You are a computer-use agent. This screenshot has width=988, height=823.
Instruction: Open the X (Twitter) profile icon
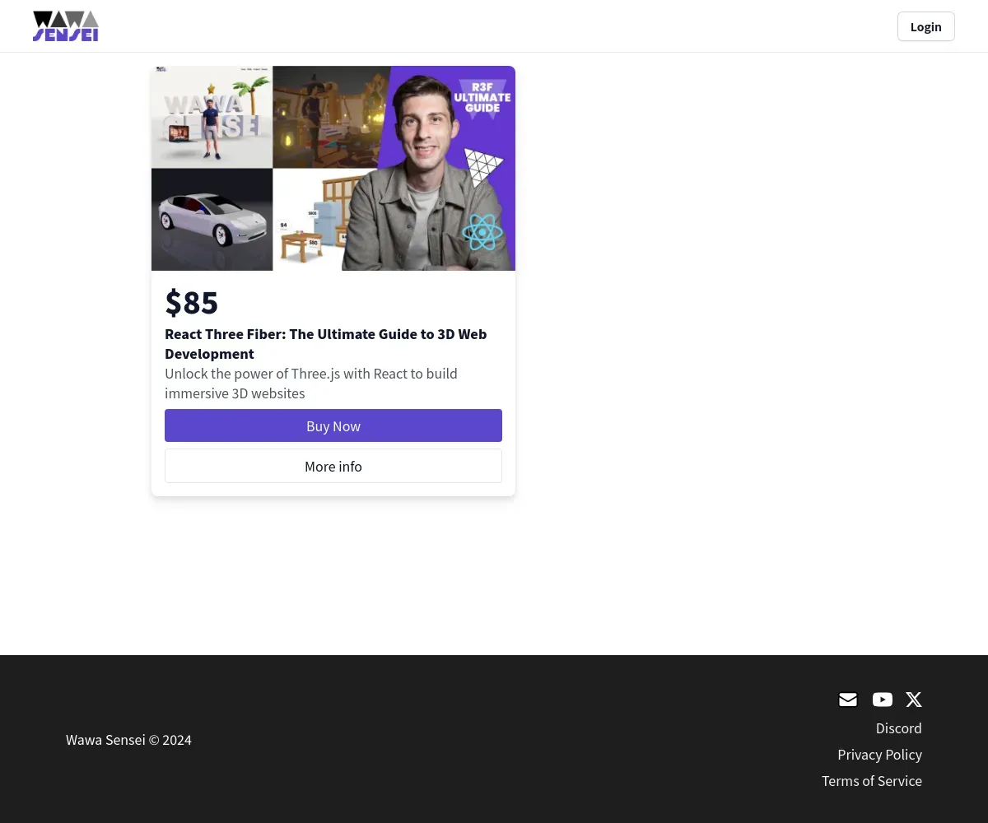914,700
